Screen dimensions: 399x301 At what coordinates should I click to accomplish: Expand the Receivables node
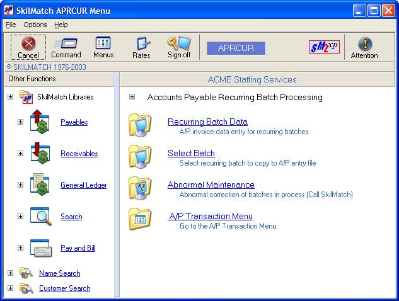tap(20, 153)
